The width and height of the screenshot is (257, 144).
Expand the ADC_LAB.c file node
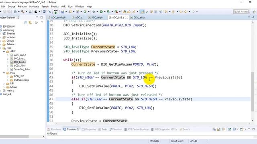click(x=8, y=55)
